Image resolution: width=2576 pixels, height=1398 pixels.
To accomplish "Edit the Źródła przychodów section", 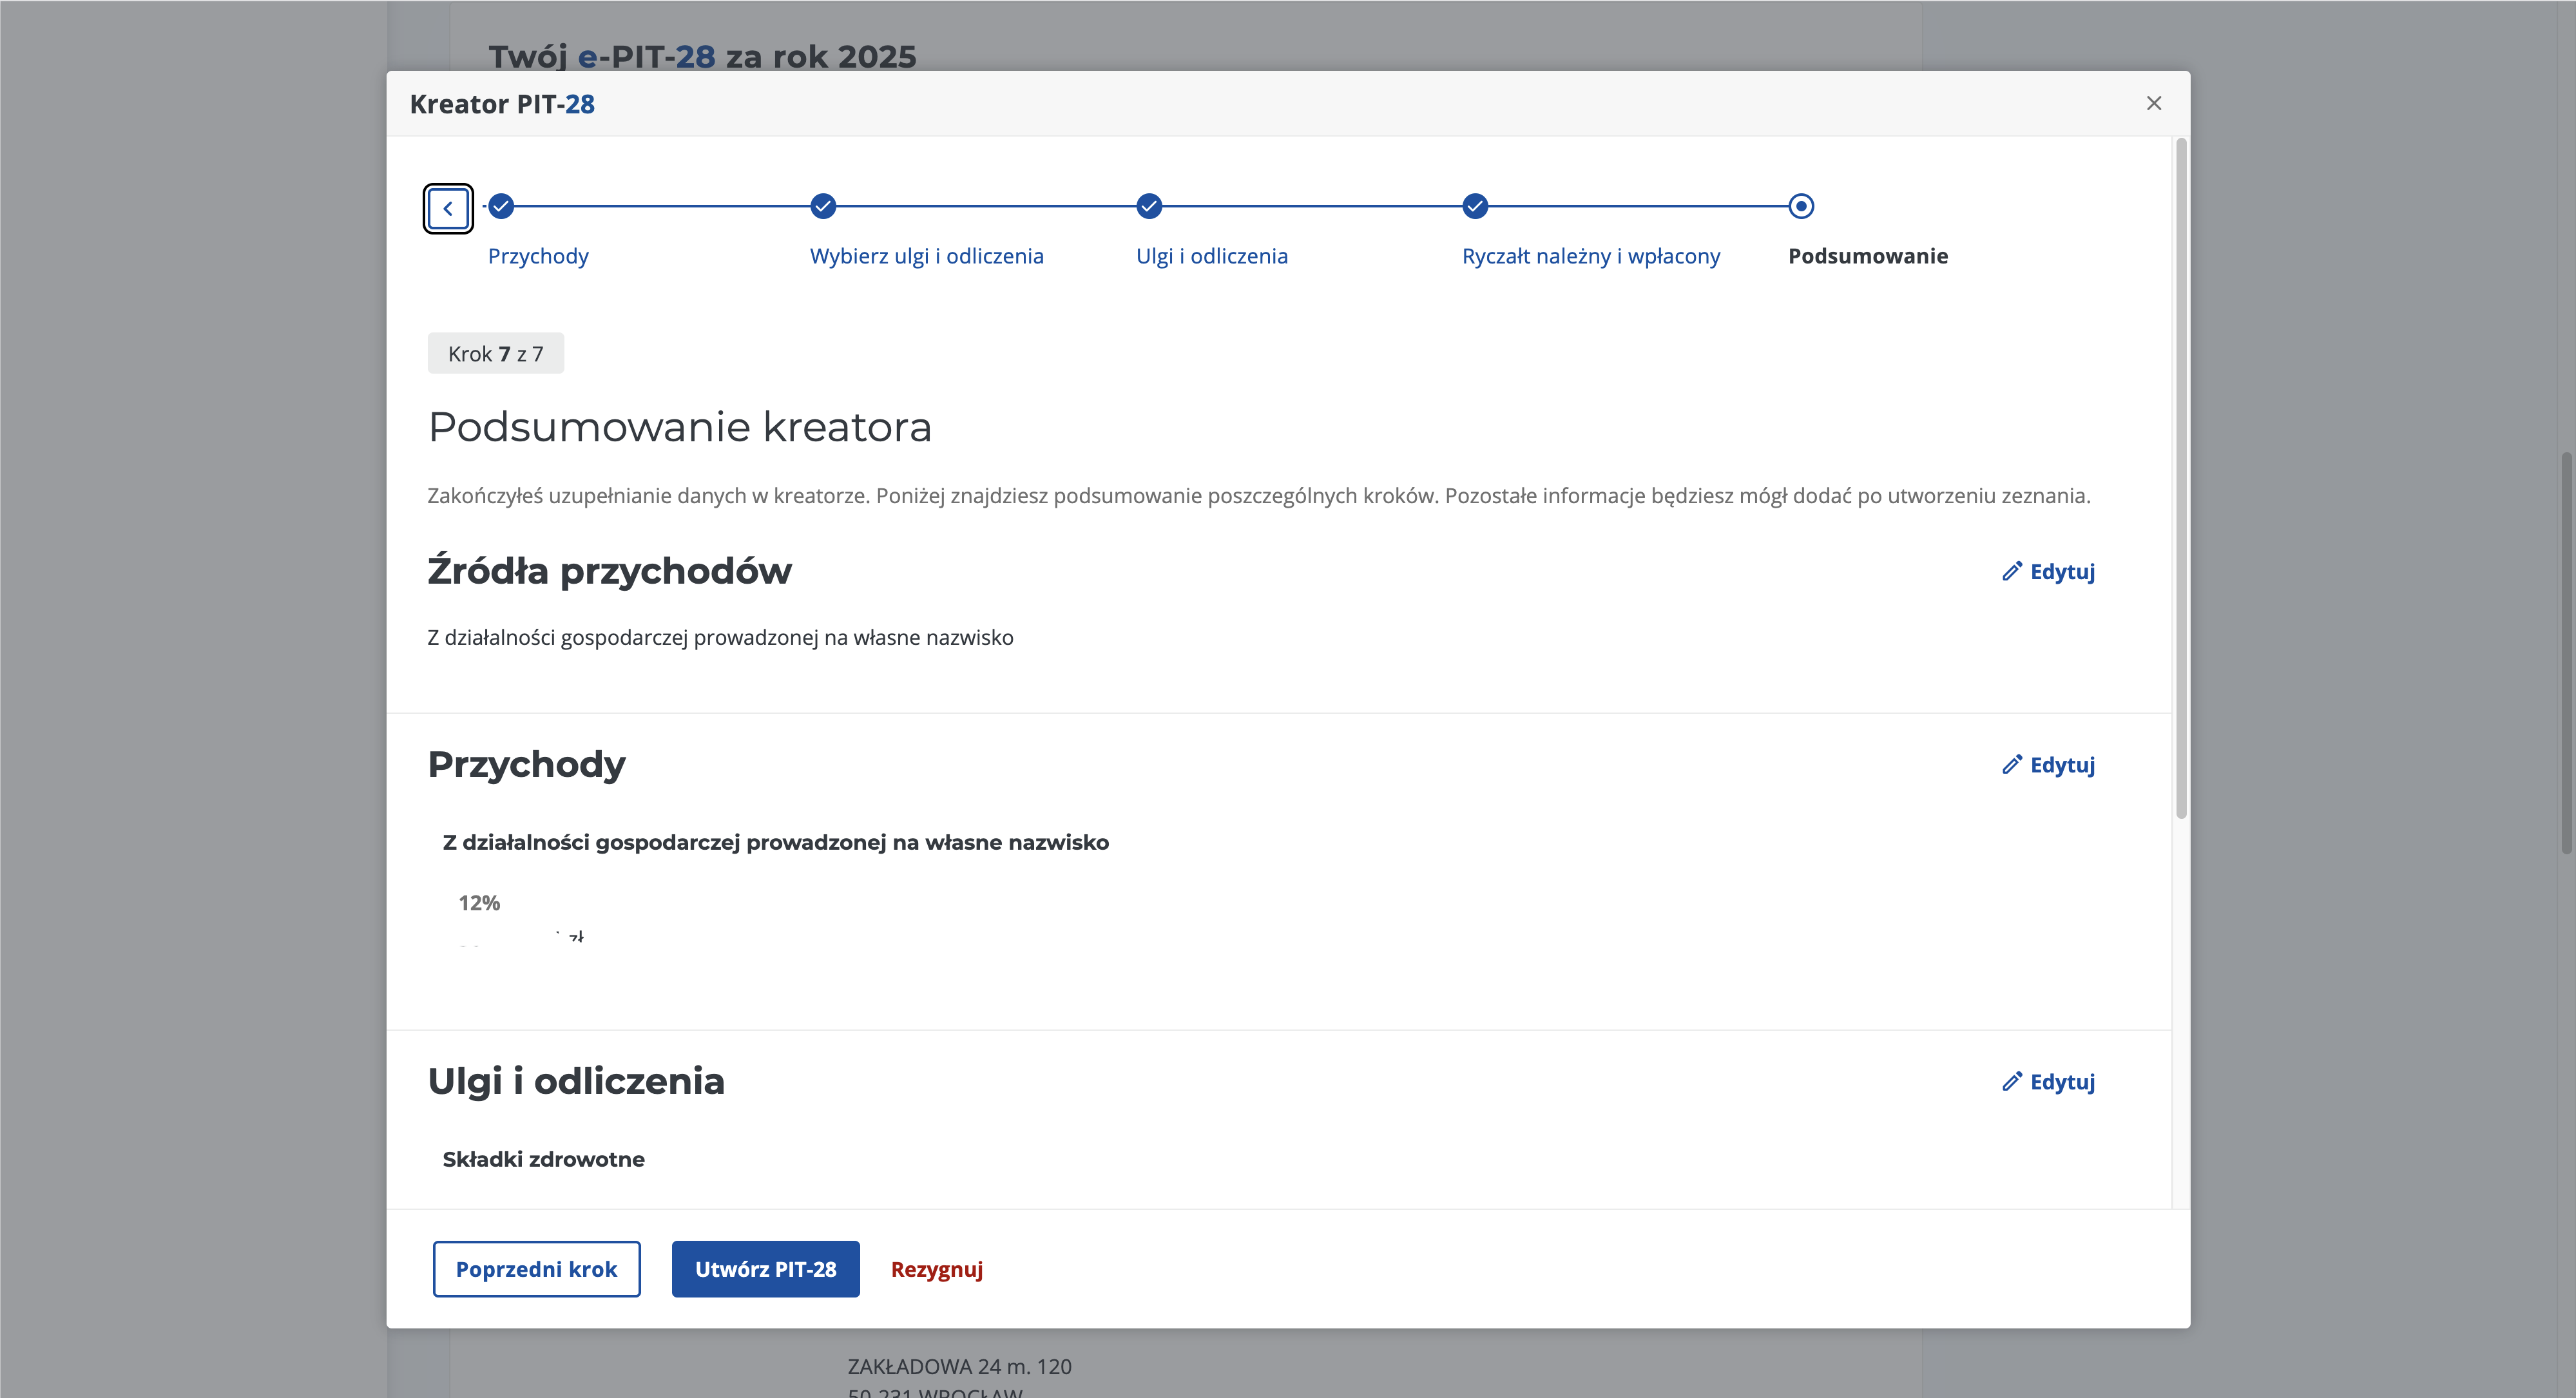I will (x=2048, y=571).
